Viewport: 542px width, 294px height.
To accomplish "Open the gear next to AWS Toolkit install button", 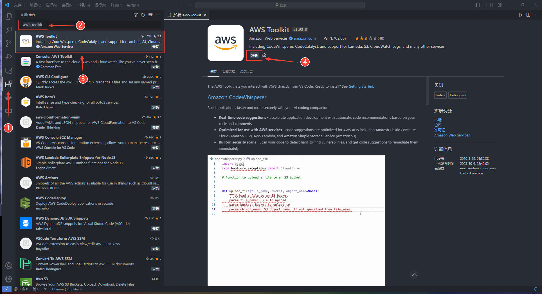I will (x=264, y=55).
